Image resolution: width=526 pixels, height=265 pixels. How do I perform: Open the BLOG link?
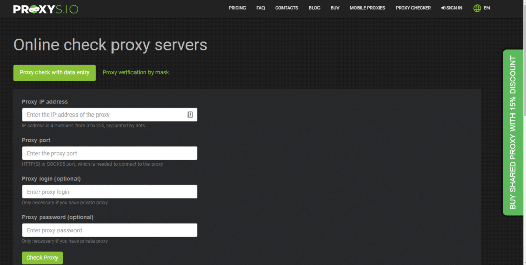click(314, 8)
